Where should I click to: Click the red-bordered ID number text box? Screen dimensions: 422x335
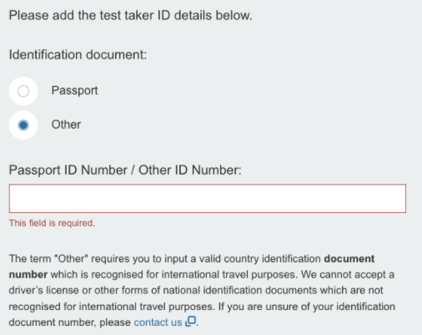(208, 199)
